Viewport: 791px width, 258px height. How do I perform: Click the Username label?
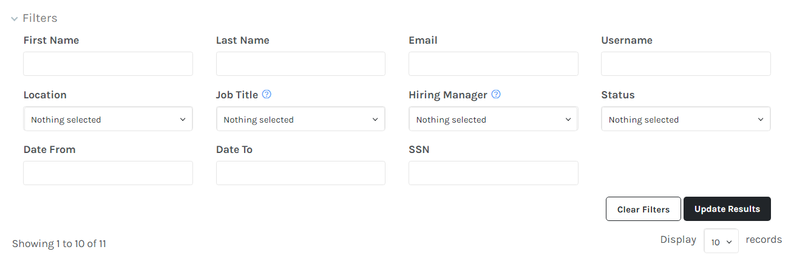pos(627,40)
